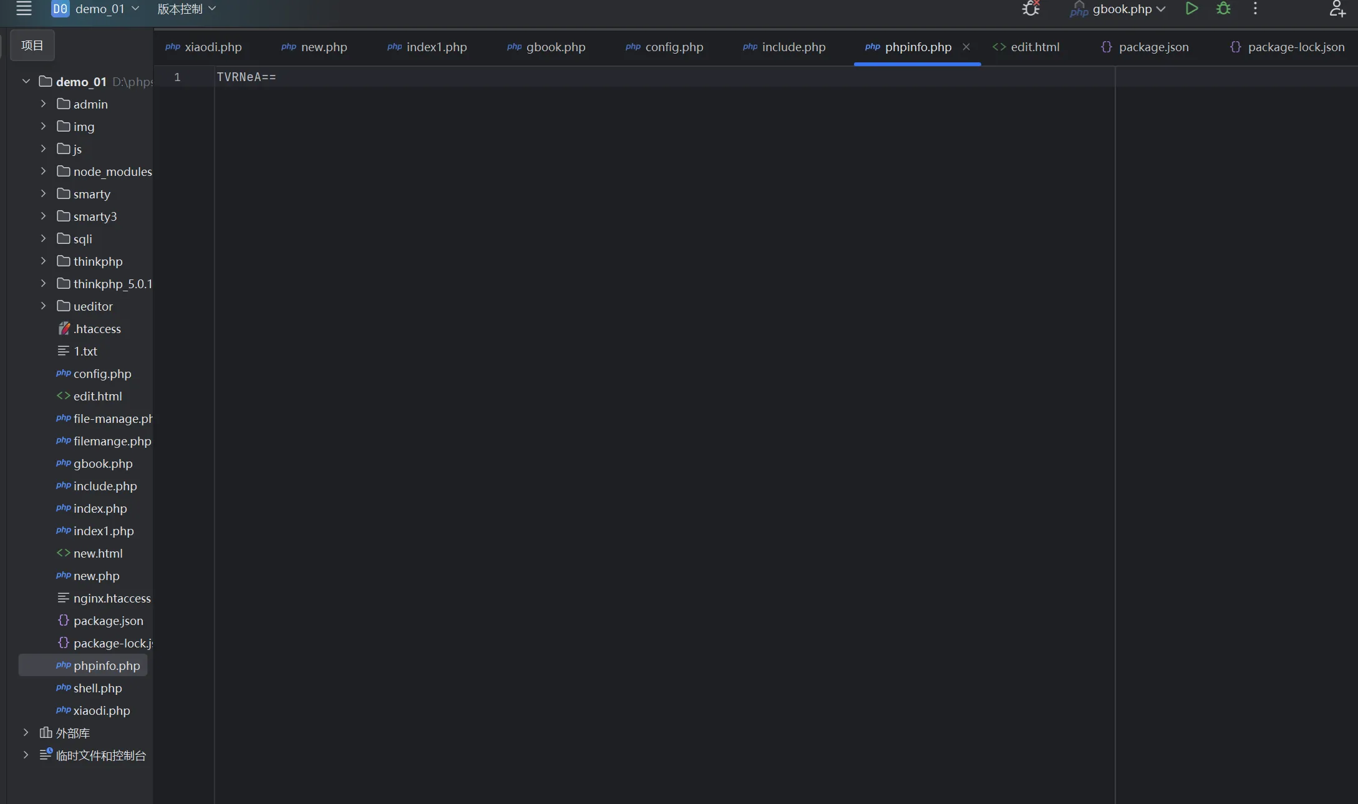Open shell.php in the project tree

tap(97, 688)
